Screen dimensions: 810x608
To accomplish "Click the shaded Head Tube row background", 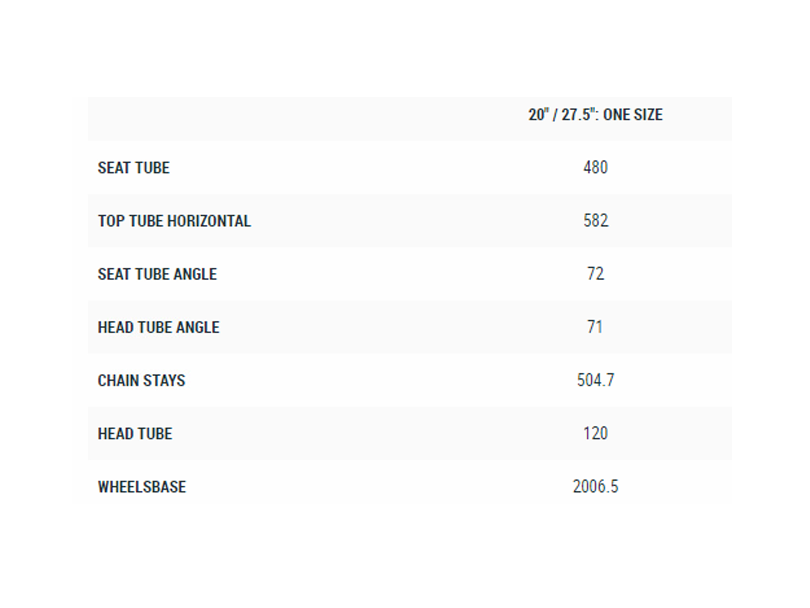I will [x=410, y=433].
